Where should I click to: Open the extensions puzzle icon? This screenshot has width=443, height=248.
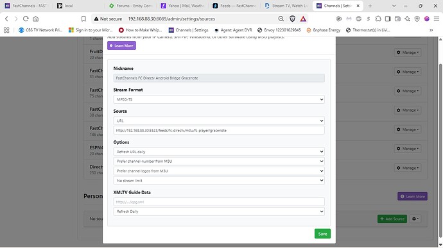[x=378, y=19]
